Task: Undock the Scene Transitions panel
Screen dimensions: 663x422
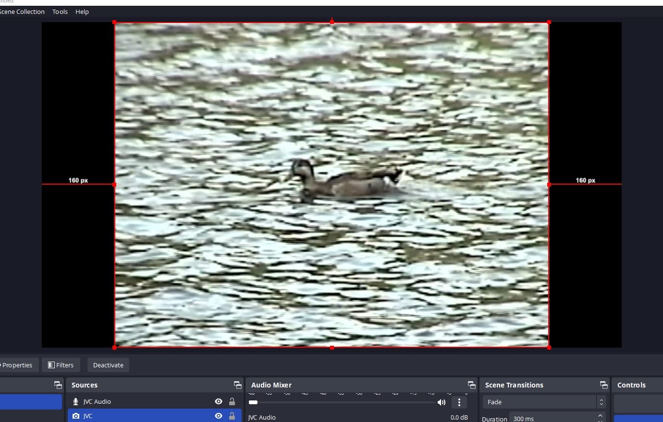Action: pyautogui.click(x=603, y=385)
